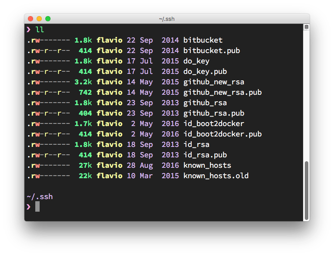Click the block cursor at the prompt
The height and width of the screenshot is (256, 334).
pos(37,206)
